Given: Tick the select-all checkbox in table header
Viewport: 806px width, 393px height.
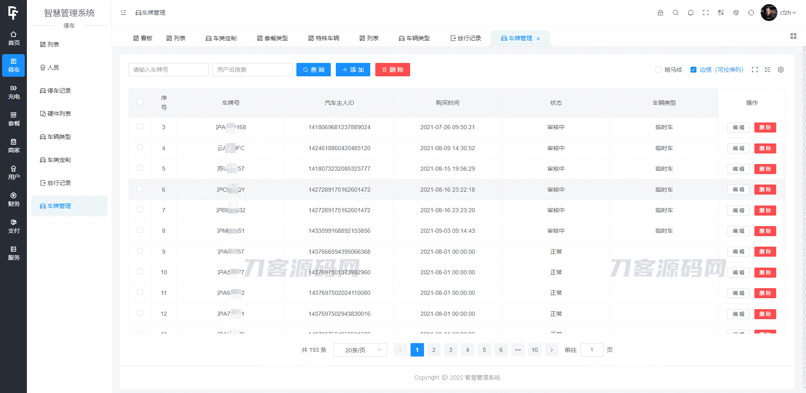Looking at the screenshot, I should (140, 102).
